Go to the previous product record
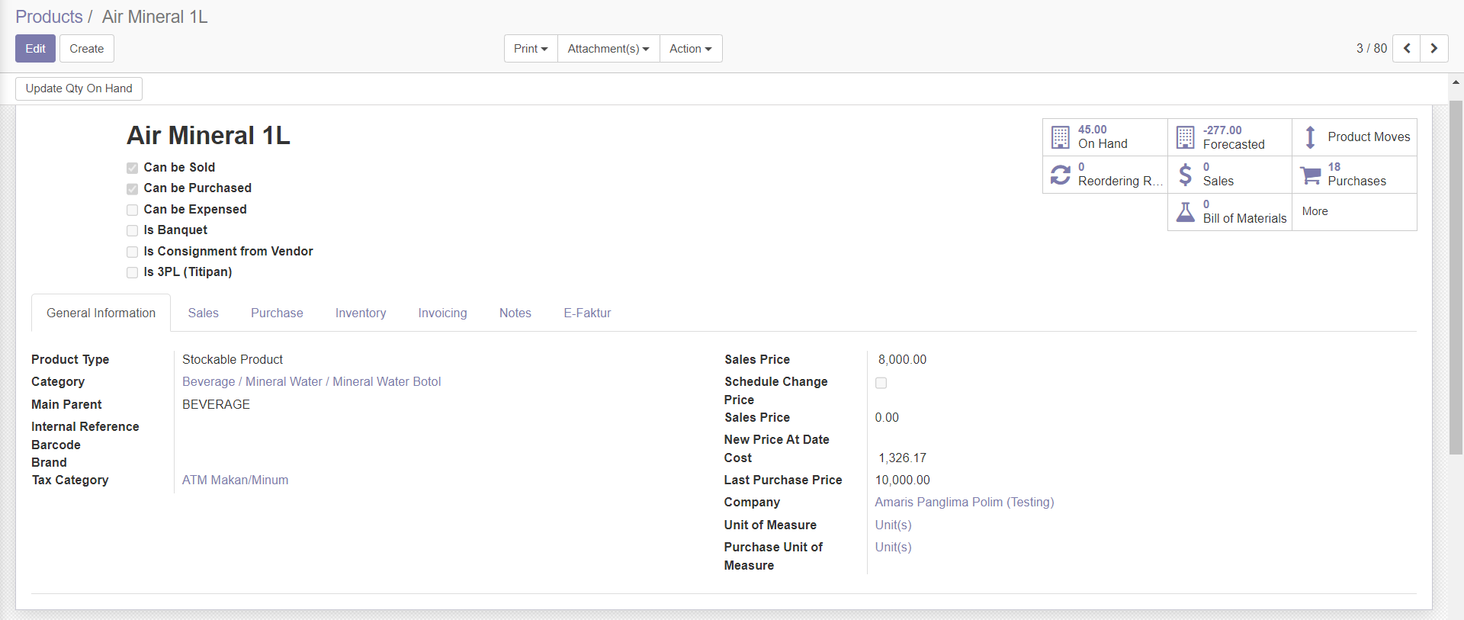The image size is (1464, 620). click(1406, 48)
